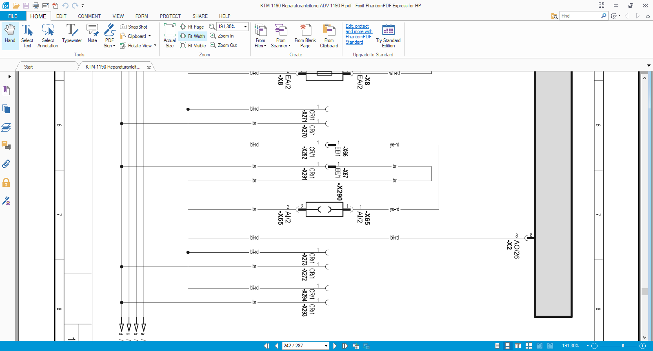Viewport: 653px width, 351px height.
Task: Click the SnapShot tool
Action: tap(134, 27)
